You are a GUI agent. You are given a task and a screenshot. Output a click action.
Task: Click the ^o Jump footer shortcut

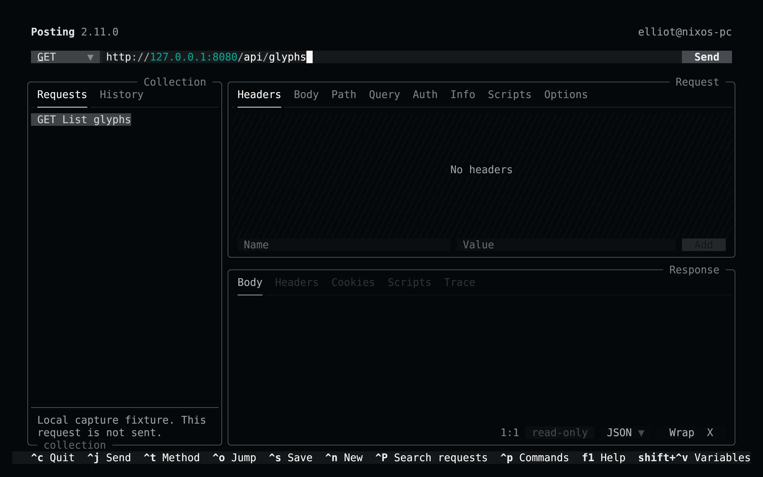(234, 457)
